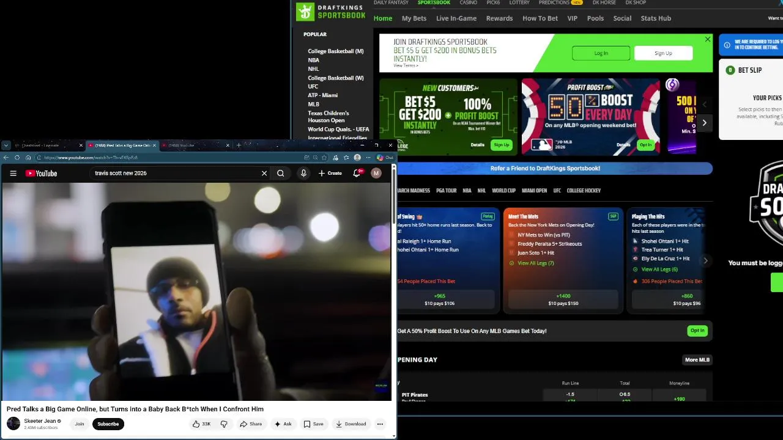783x440 pixels.
Task: Go back in the browser
Action: [x=6, y=158]
